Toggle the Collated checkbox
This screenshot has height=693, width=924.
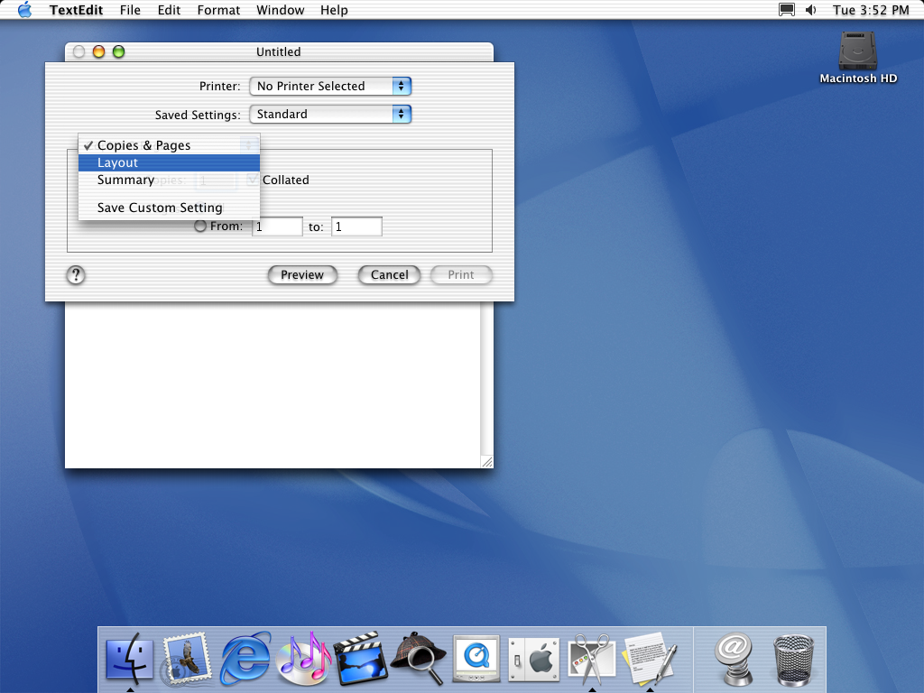253,180
